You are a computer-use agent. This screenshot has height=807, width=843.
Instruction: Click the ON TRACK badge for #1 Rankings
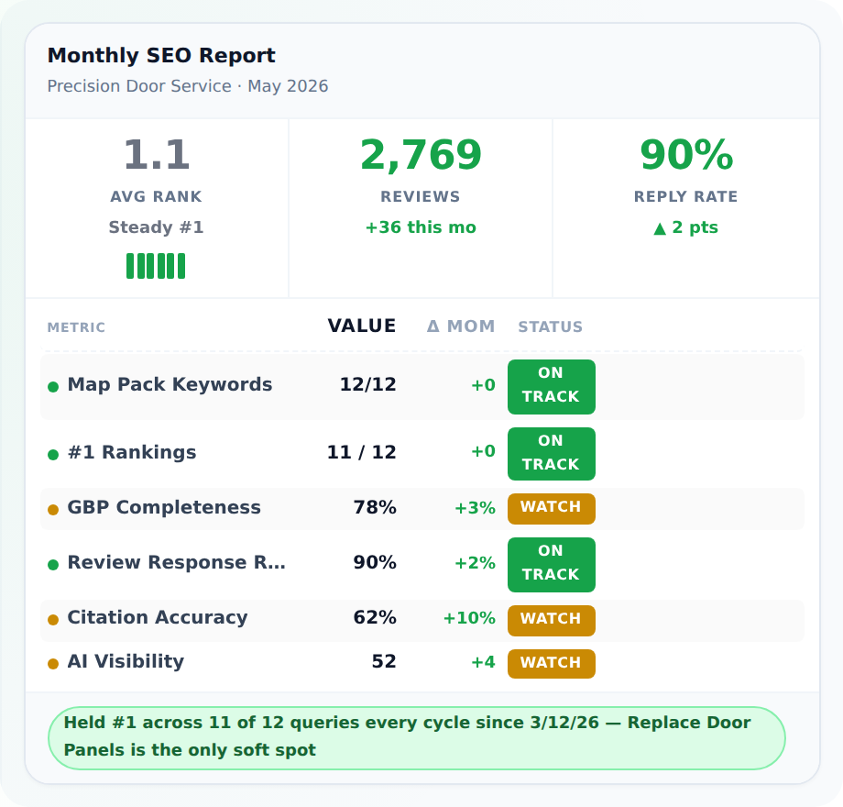(x=552, y=454)
